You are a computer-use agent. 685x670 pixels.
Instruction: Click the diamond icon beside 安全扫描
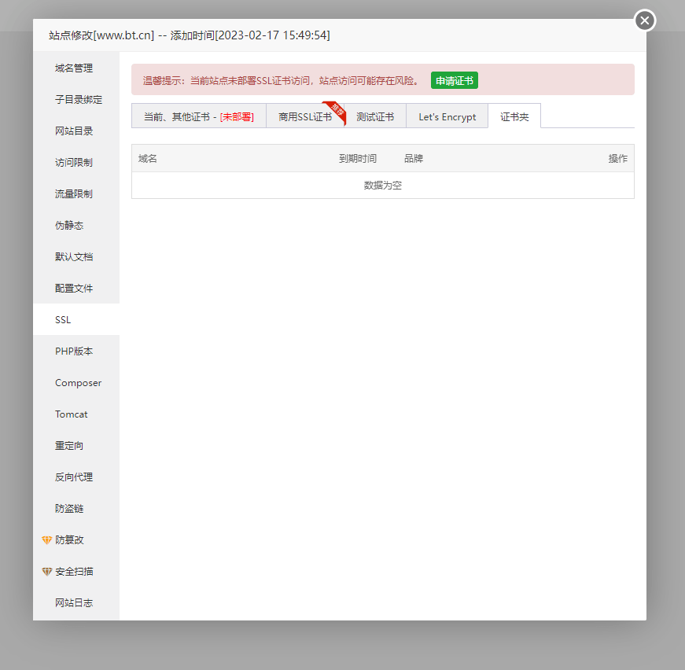[46, 572]
